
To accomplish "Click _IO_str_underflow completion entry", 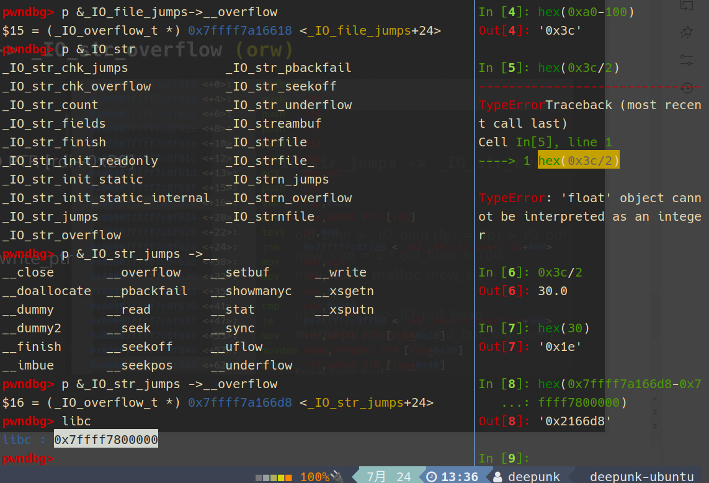I will (x=288, y=105).
